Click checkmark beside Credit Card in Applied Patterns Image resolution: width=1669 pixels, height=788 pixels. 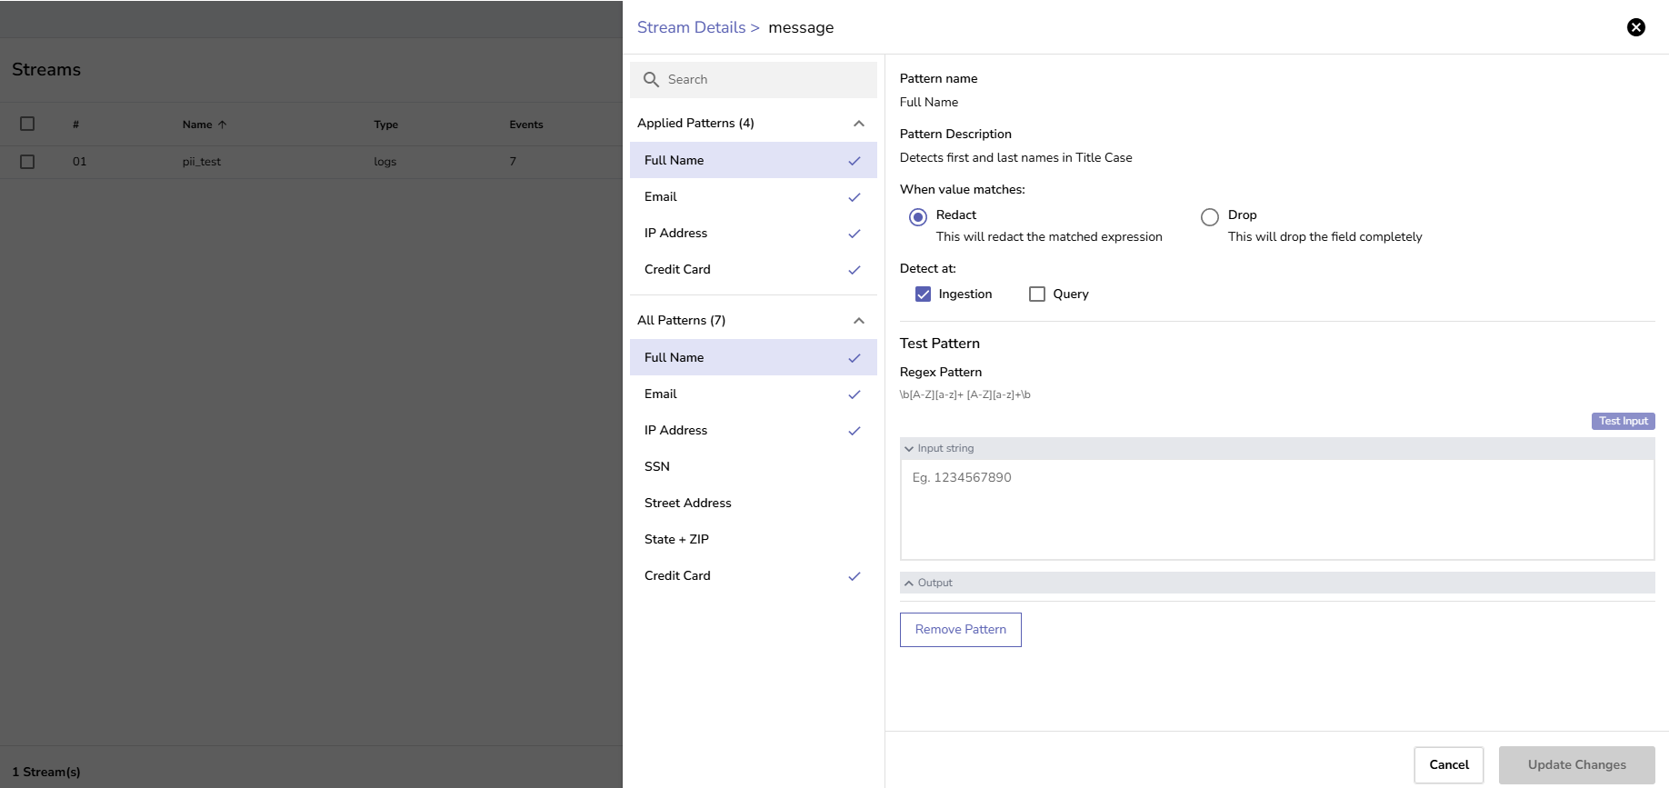854,270
